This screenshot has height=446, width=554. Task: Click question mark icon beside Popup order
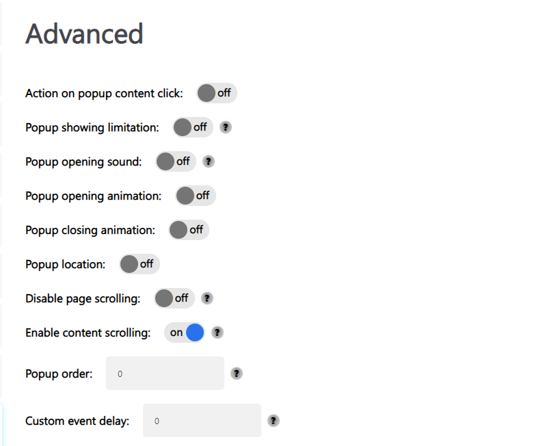[237, 373]
